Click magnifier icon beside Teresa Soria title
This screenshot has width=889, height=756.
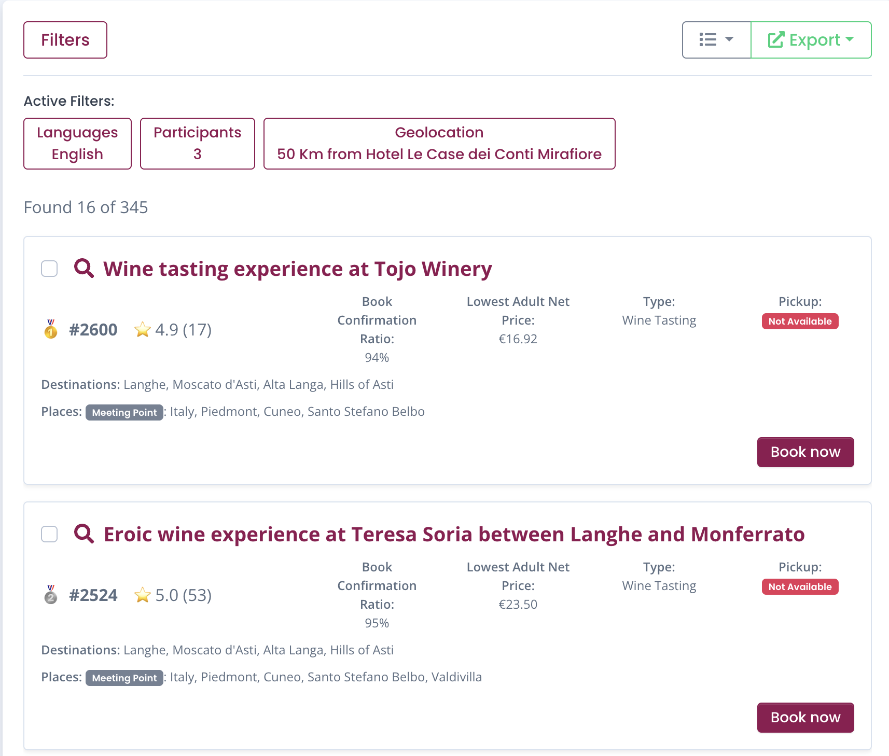tap(84, 534)
